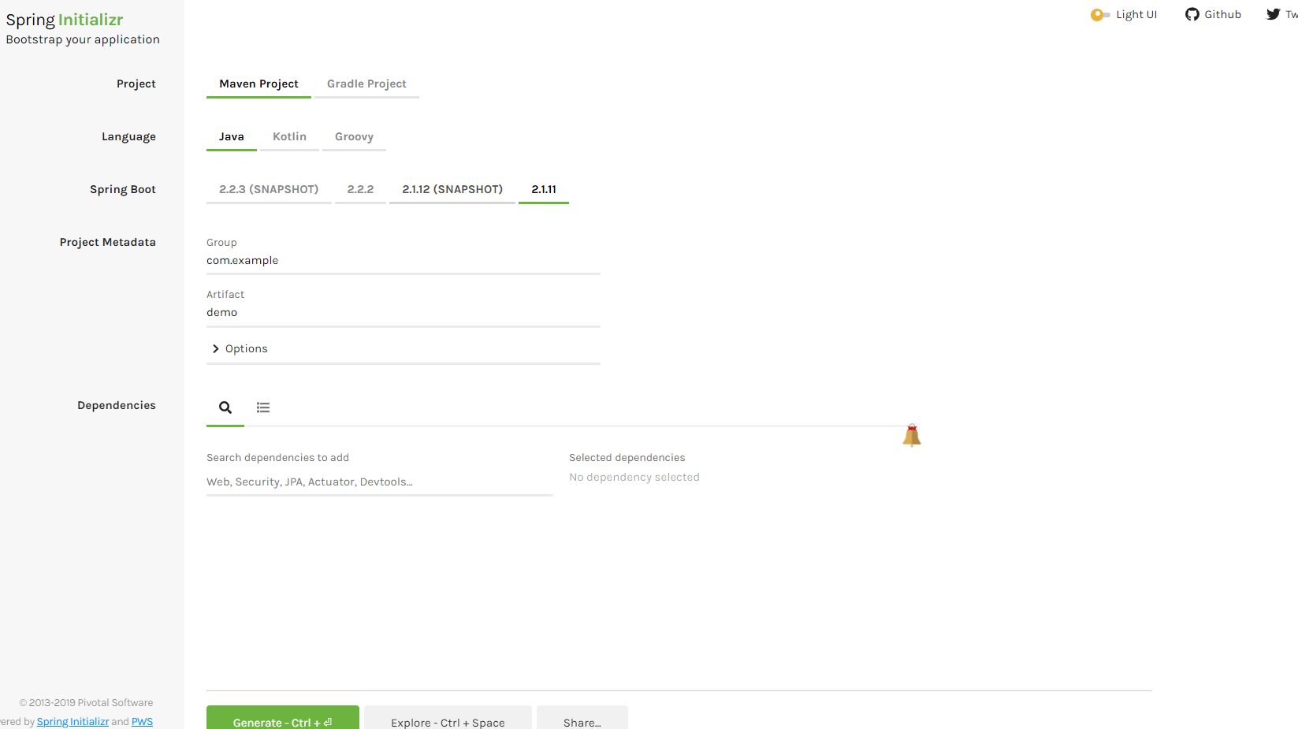
Task: Click the Spring Initializr logo title
Action: [65, 20]
